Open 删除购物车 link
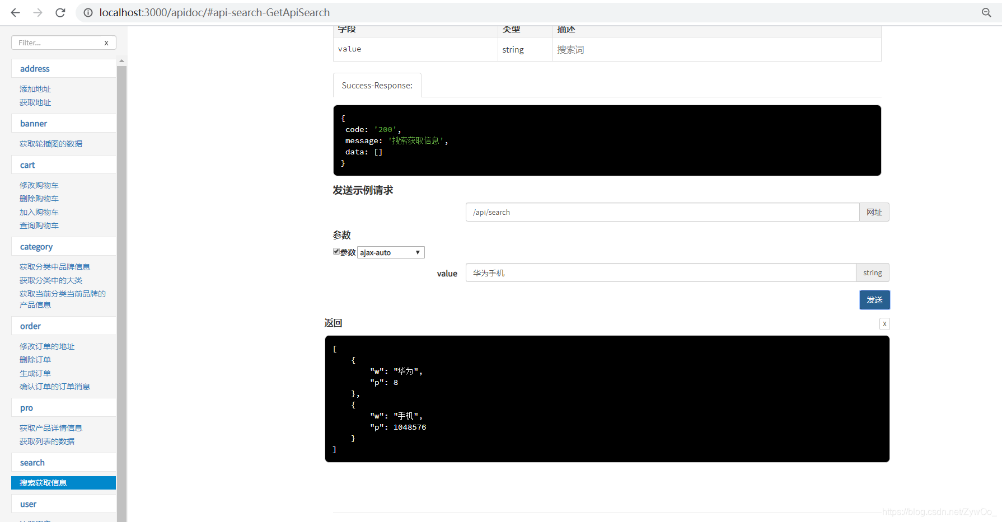Screen dimensions: 1002x522 point(39,199)
